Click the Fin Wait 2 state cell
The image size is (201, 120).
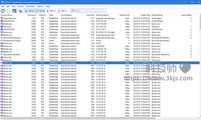53,38
